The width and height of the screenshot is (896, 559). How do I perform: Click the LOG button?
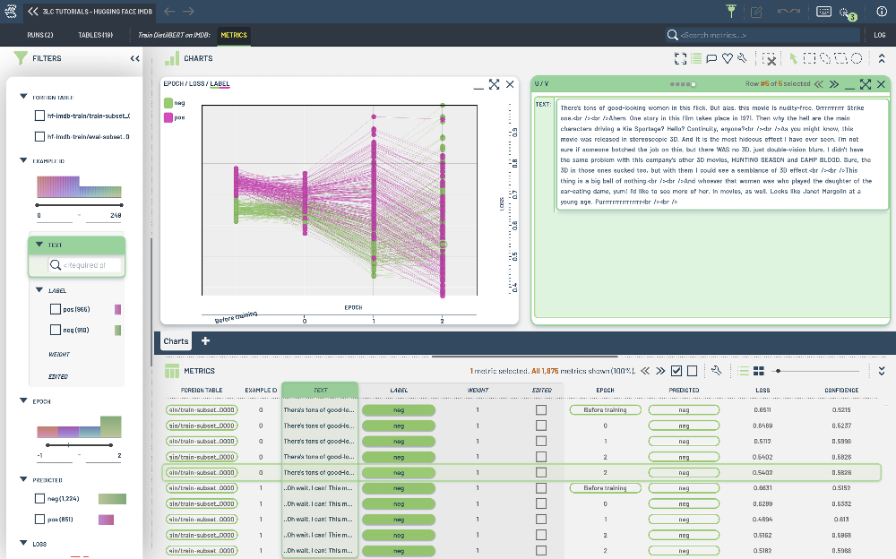point(879,35)
